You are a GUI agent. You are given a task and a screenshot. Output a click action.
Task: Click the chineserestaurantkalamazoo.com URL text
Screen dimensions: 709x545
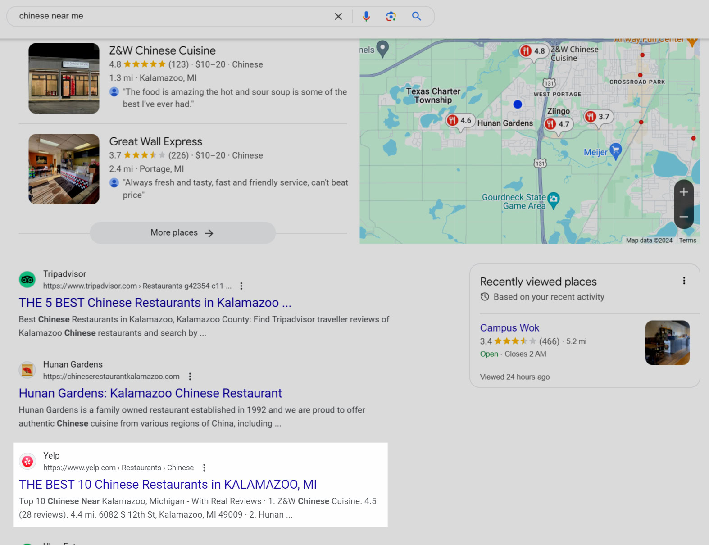[111, 377]
